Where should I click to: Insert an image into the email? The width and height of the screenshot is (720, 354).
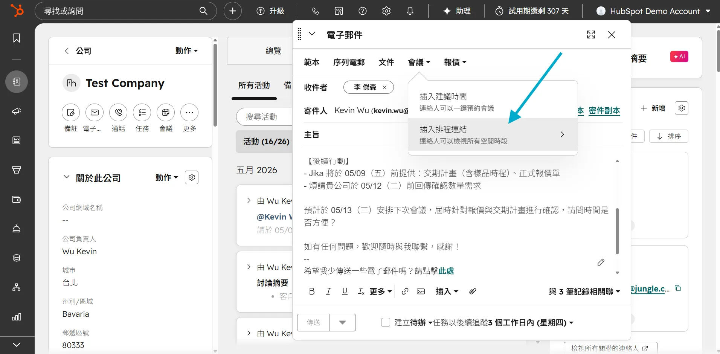click(421, 291)
